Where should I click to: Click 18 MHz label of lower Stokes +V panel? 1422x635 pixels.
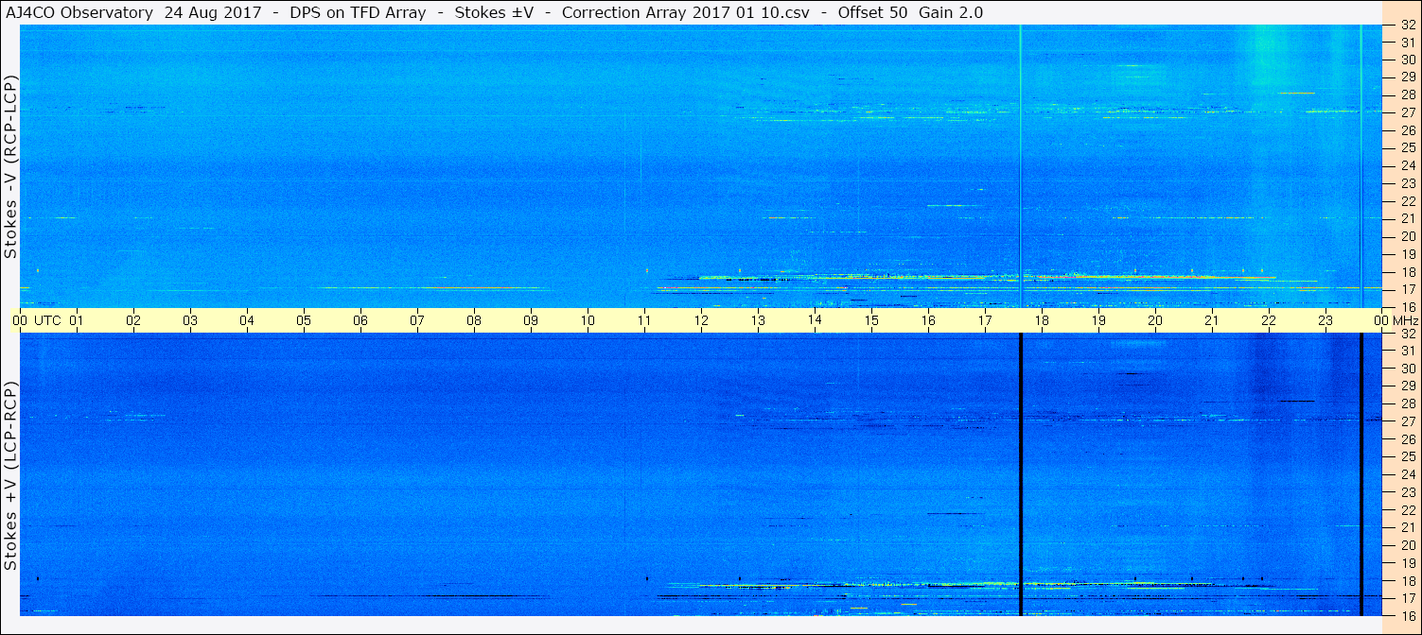pos(1407,581)
